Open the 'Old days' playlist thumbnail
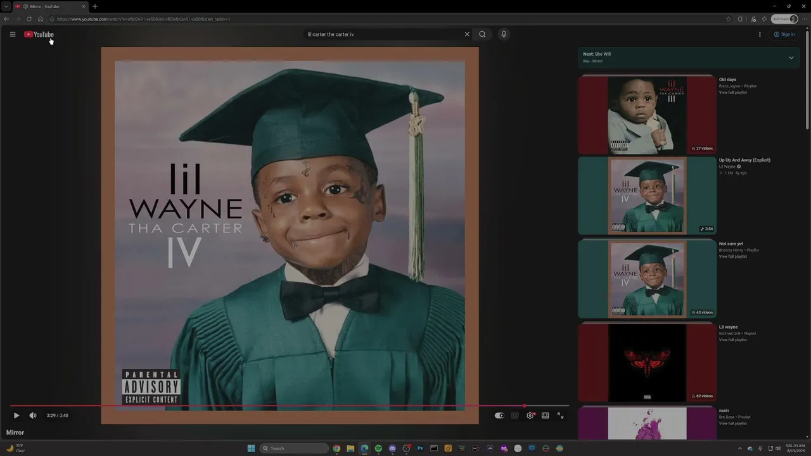Viewport: 811px width, 456px height. (x=647, y=115)
